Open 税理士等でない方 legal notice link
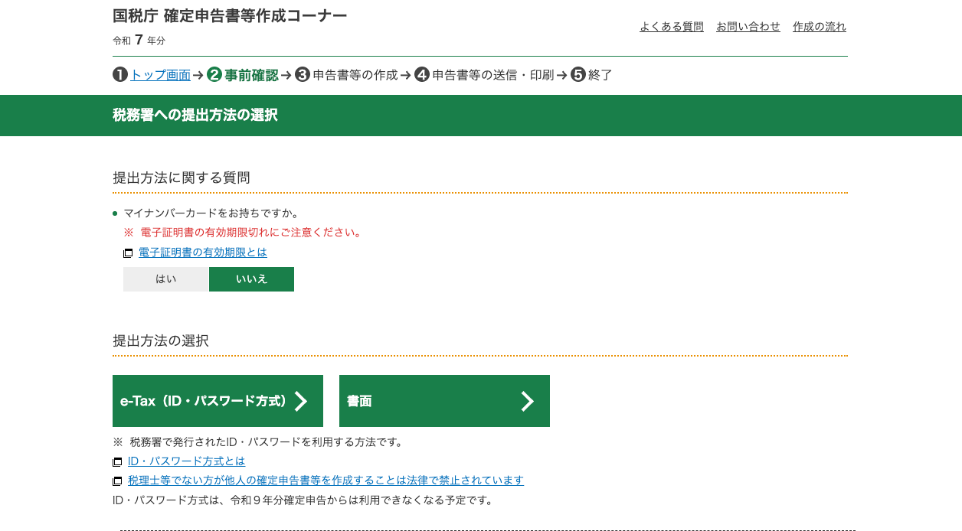This screenshot has height=531, width=962. coord(326,481)
